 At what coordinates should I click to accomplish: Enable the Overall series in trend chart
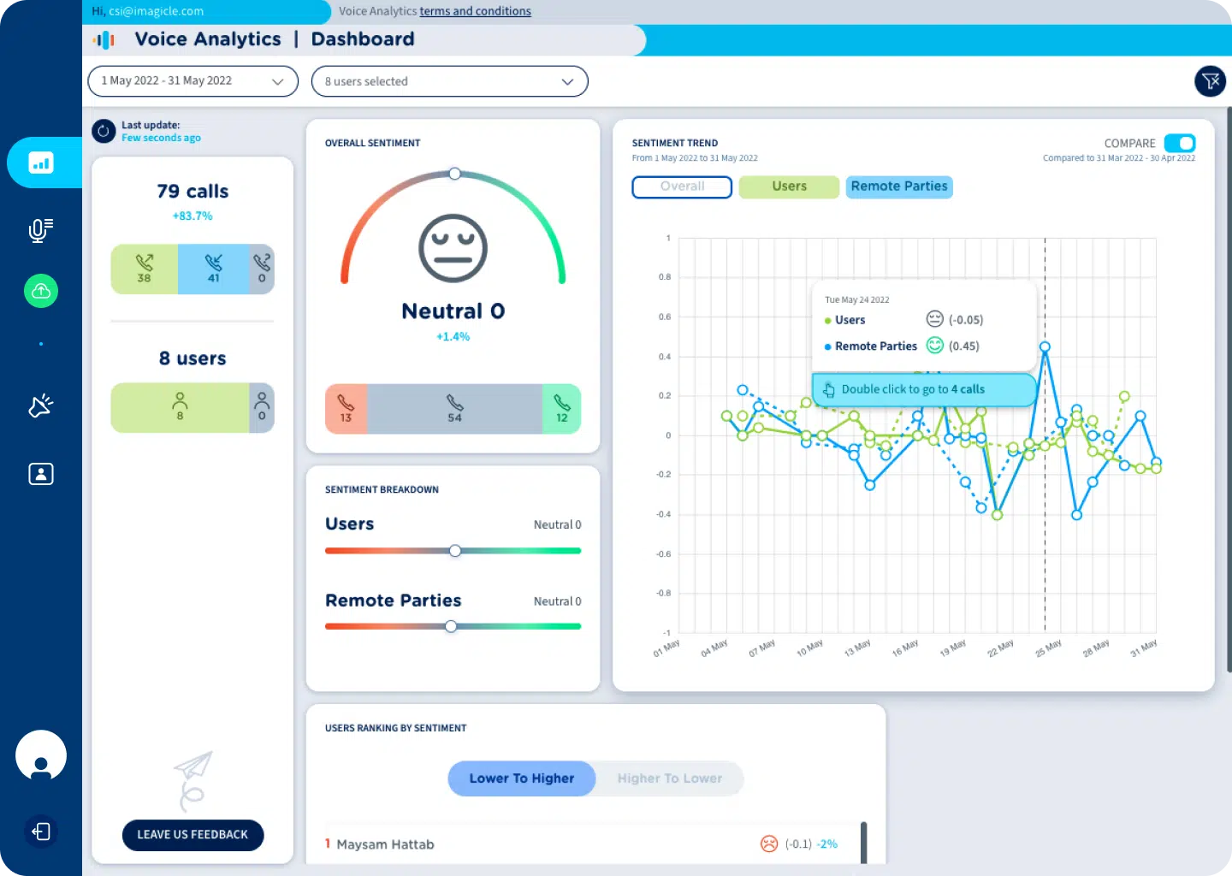(x=682, y=186)
